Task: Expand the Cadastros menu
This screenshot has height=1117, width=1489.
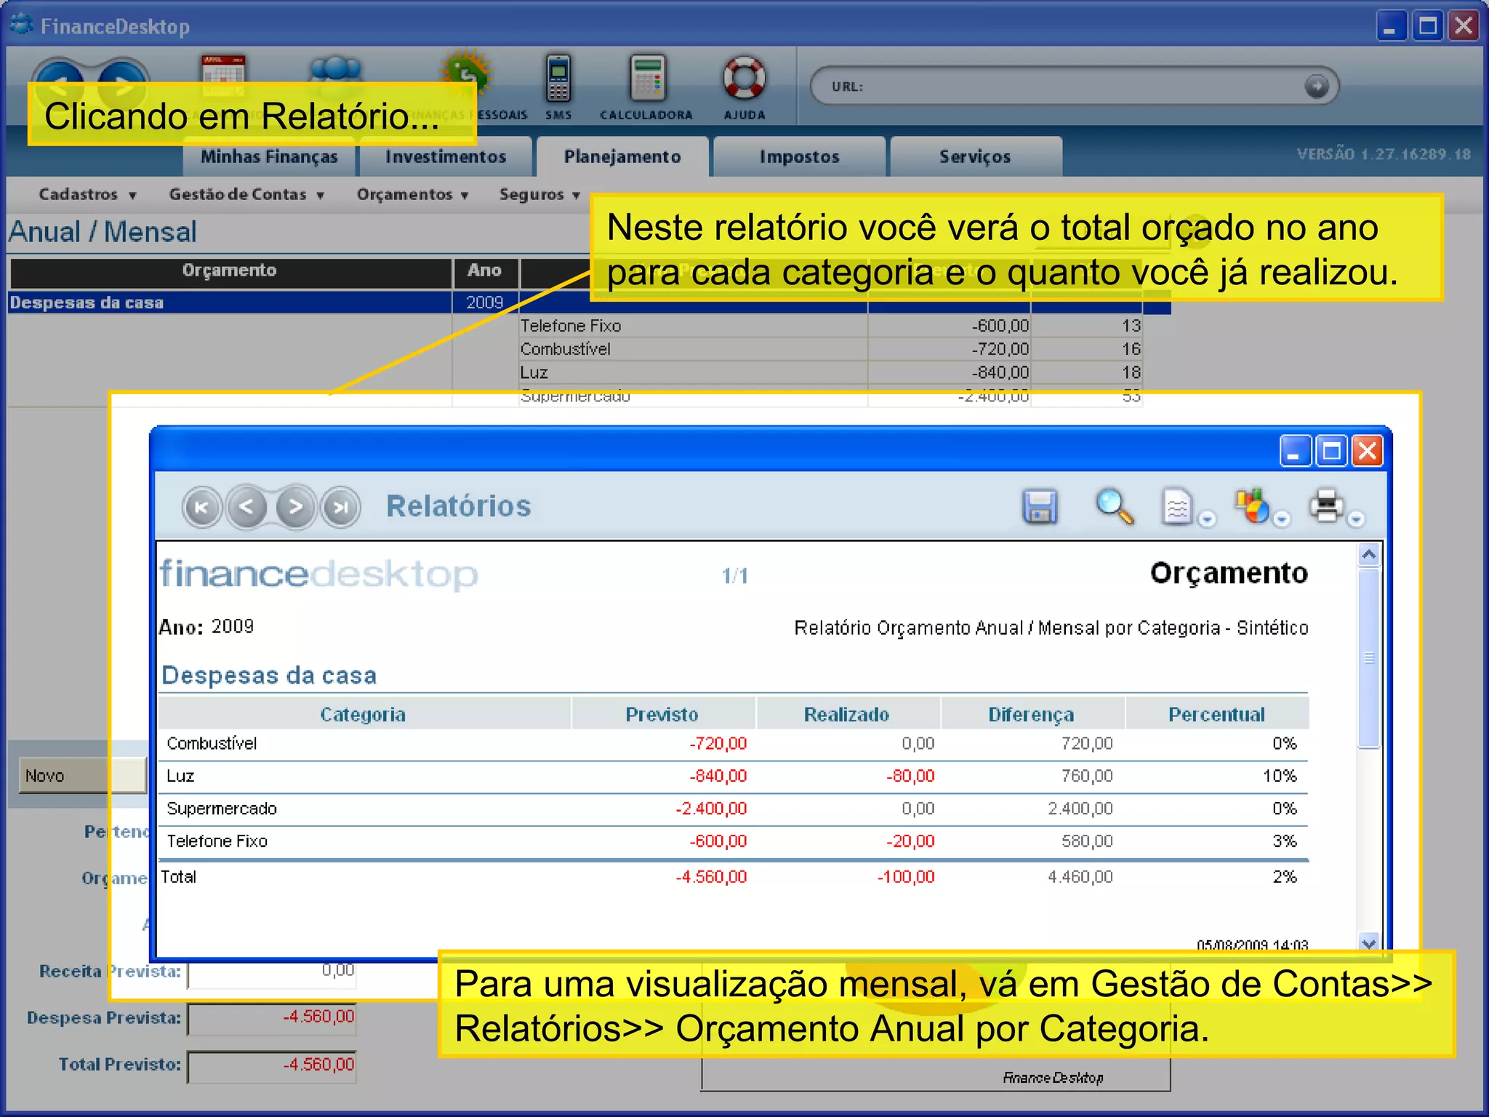Action: (x=87, y=194)
